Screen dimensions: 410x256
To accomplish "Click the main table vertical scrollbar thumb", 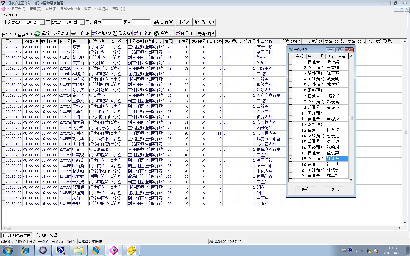I will click(x=405, y=132).
